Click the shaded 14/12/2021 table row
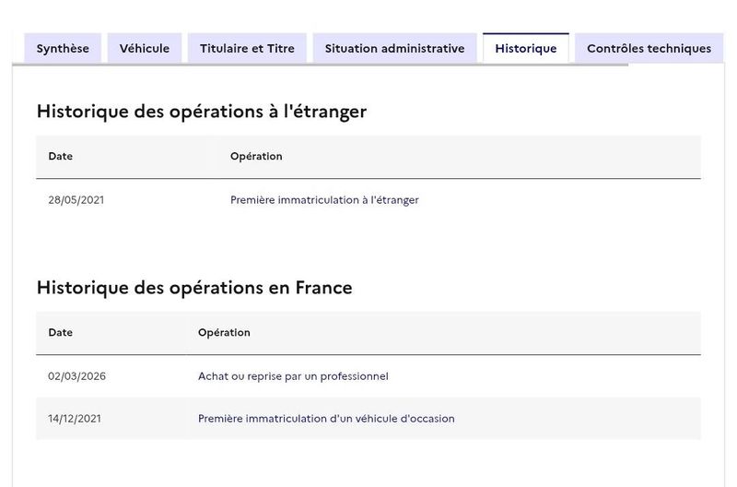Screen dimensions: 737x487 point(368,419)
